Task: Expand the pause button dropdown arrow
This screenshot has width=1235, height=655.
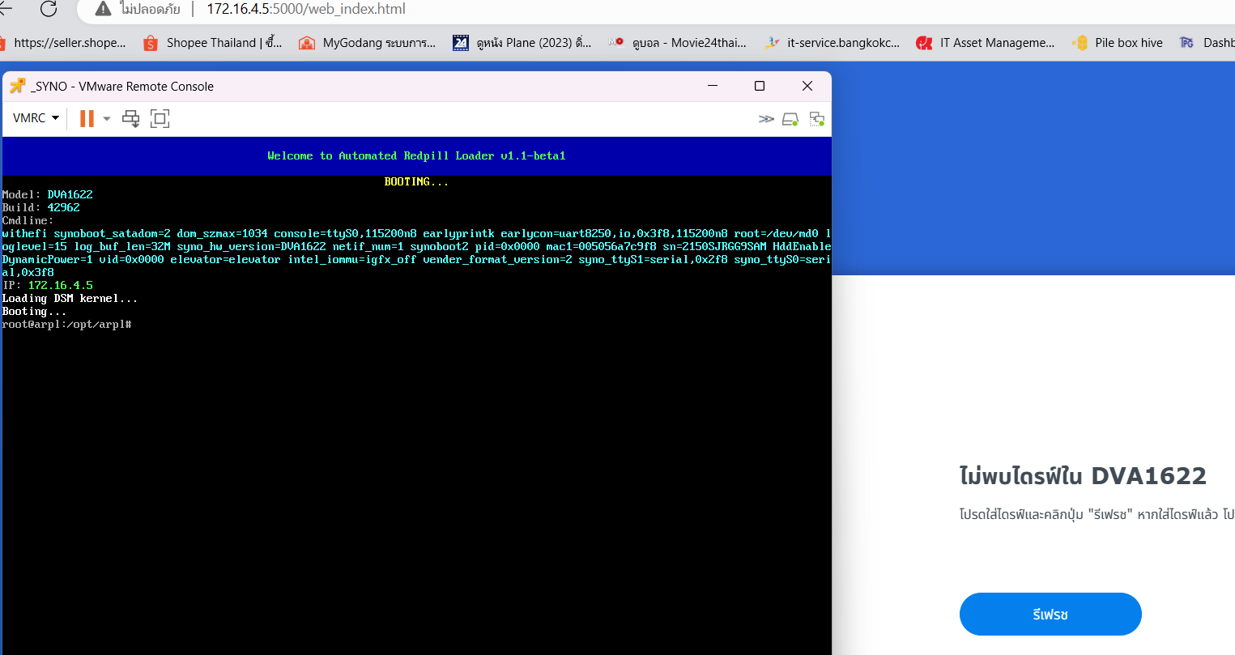Action: pyautogui.click(x=106, y=118)
